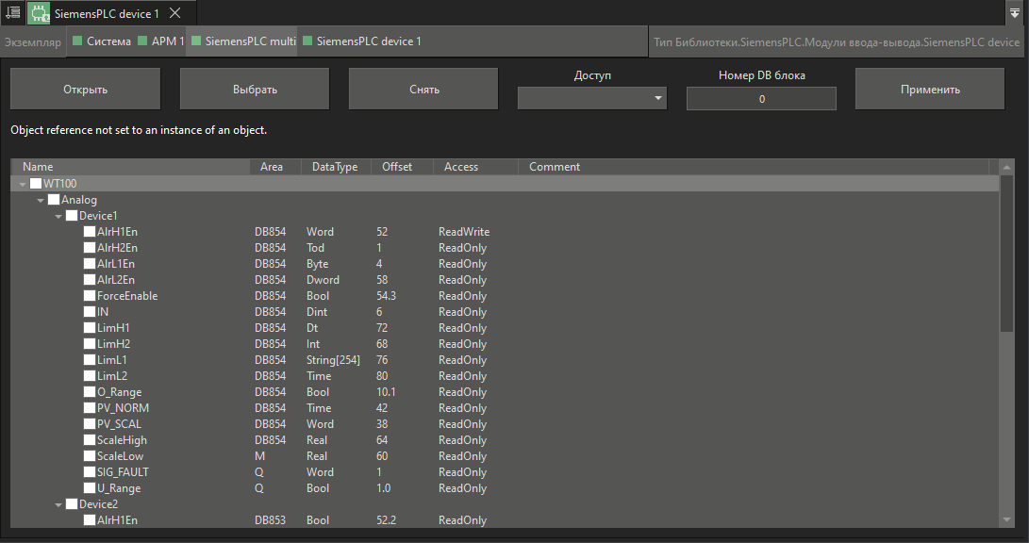Image resolution: width=1029 pixels, height=543 pixels.
Task: Click the Выбрать button
Action: pos(255,90)
